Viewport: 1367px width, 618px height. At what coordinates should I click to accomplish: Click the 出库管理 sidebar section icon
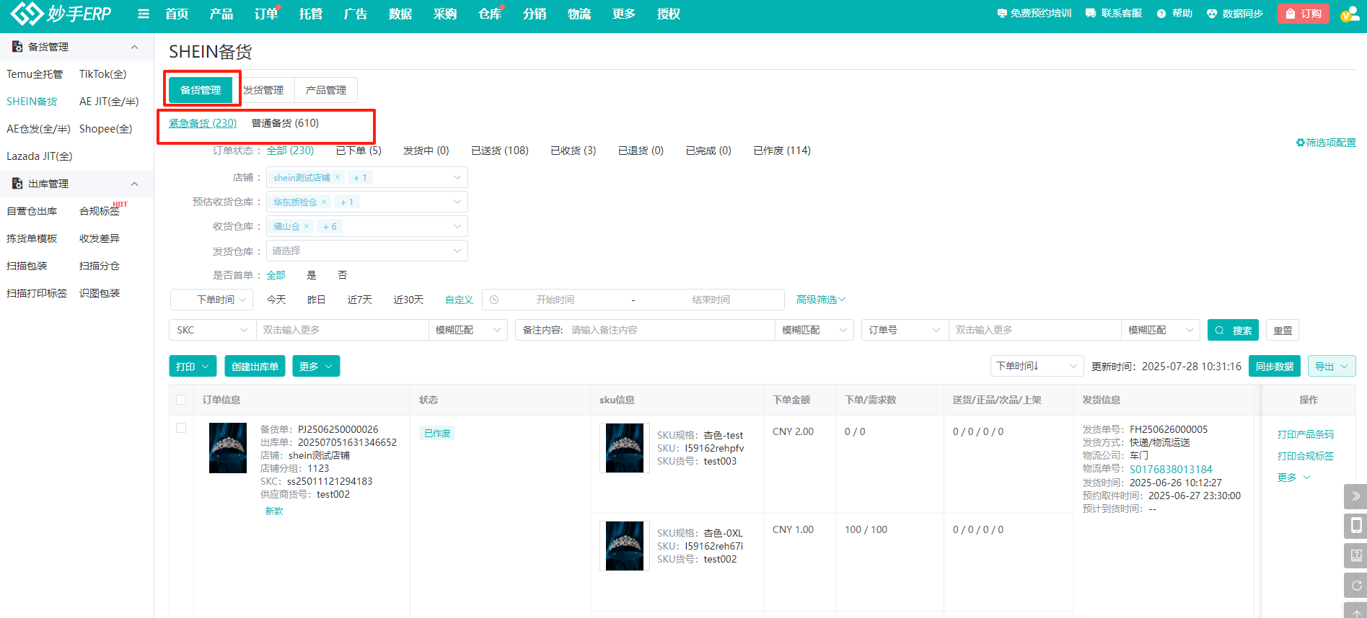click(17, 184)
